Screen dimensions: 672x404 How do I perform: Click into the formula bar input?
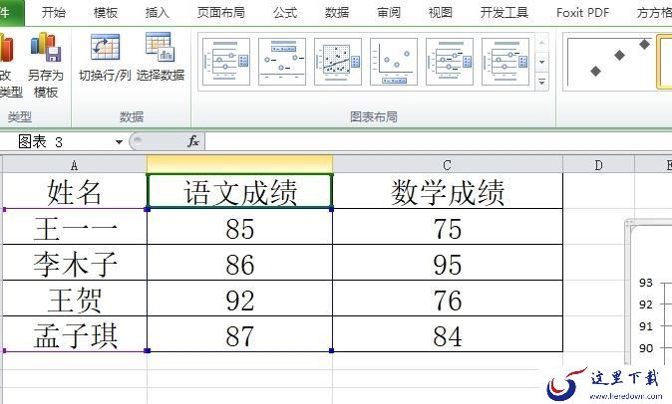pos(438,142)
